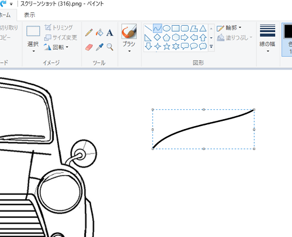Open the ブラシ dropdown arrow
The image size is (292, 237).
click(129, 51)
